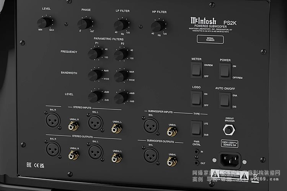Click the Subwoofer Inputs BAL XLR connector

tap(150, 125)
